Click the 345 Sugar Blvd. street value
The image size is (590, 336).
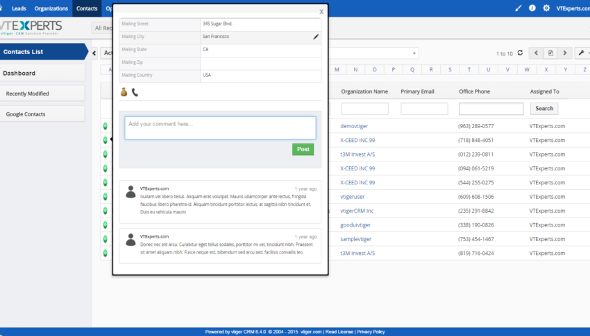[217, 24]
